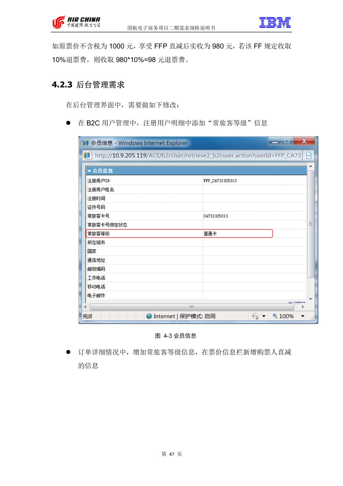This screenshot has width=343, height=486.
Task: Close the 会员信息 browser window
Action: tap(304, 141)
